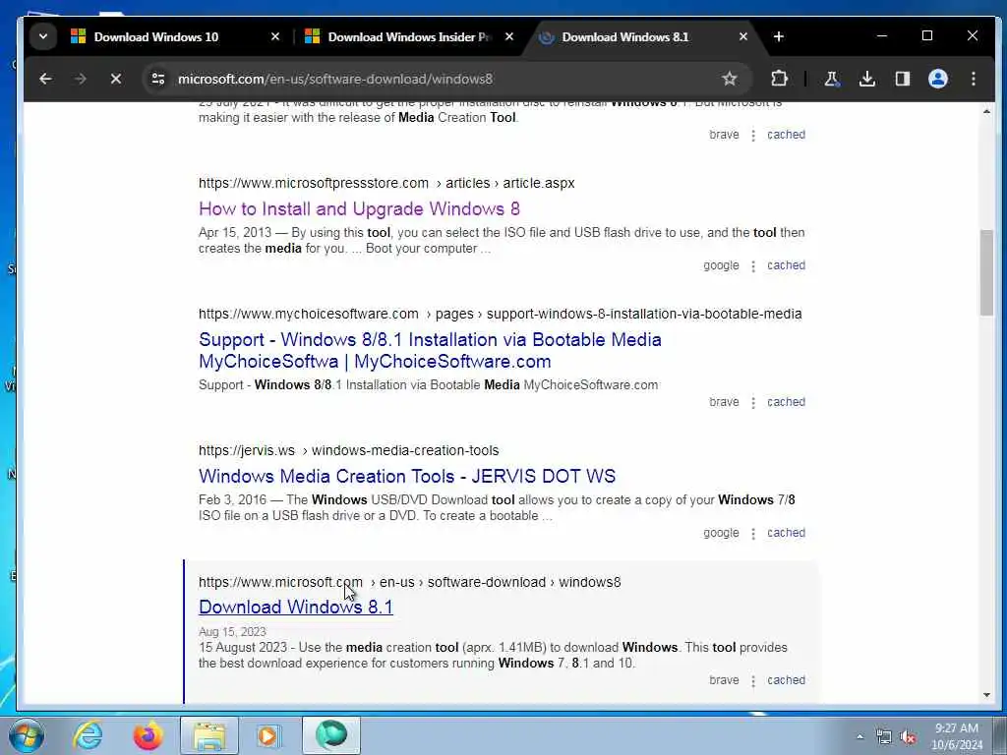The height and width of the screenshot is (755, 1007).
Task: View site information next to the URL
Action: 158,79
